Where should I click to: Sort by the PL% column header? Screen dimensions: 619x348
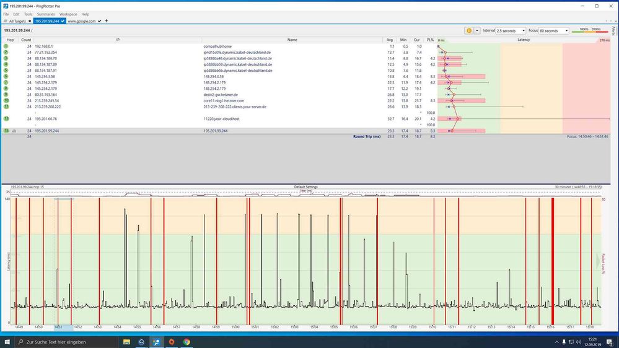click(x=430, y=40)
